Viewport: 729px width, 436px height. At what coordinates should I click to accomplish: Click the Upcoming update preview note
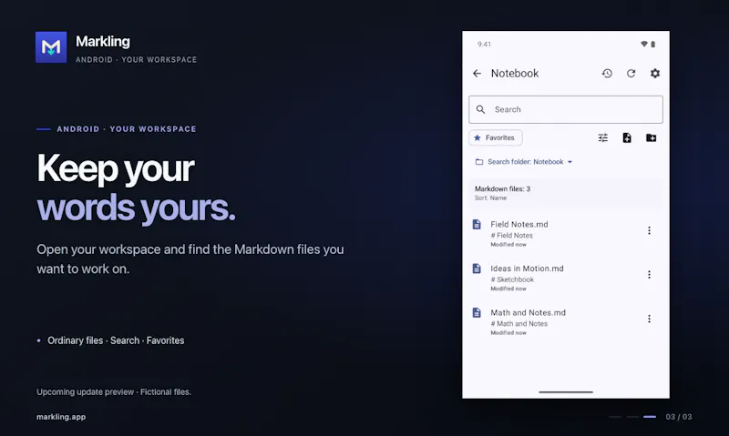(x=114, y=392)
